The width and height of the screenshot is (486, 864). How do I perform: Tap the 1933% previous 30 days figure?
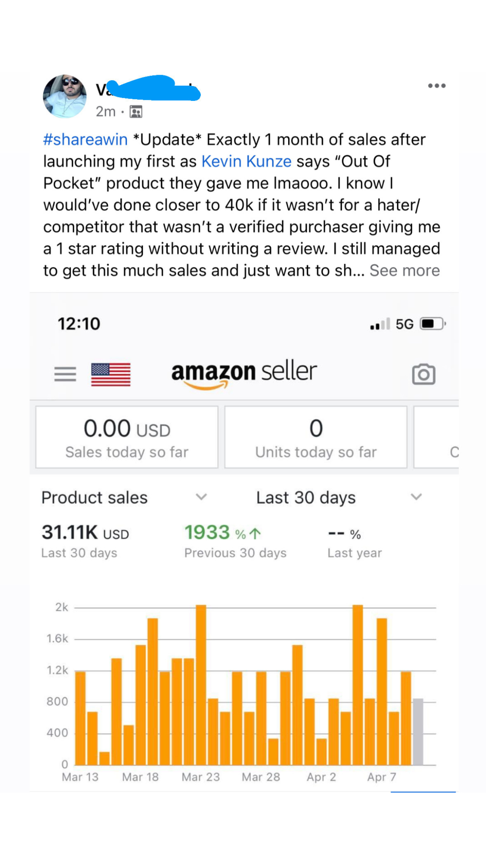pos(222,533)
